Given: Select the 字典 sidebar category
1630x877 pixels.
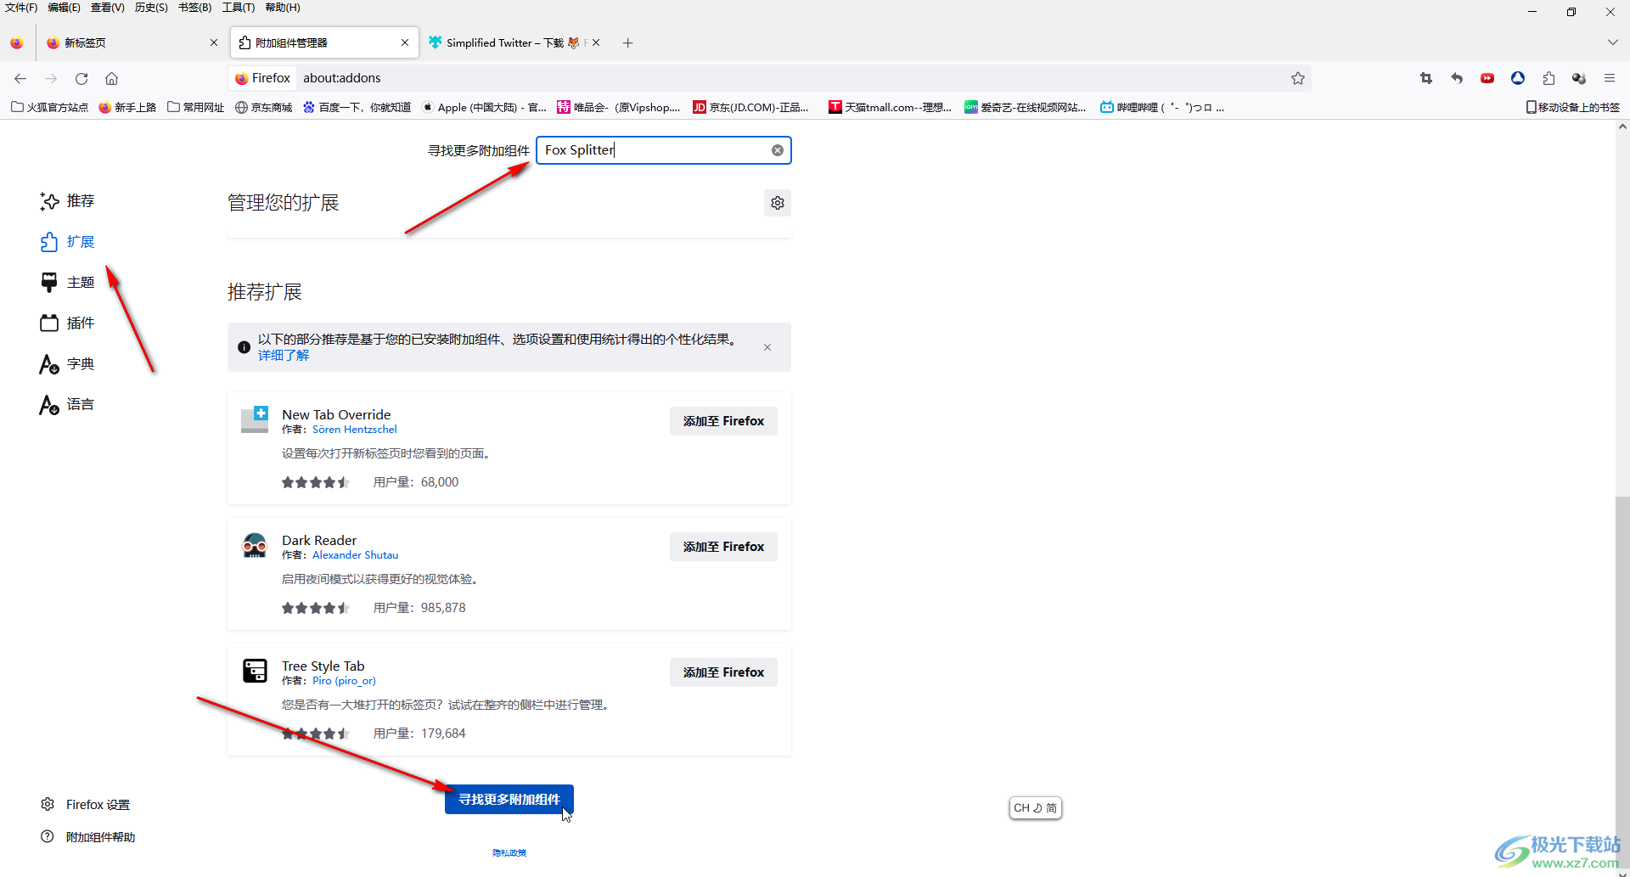Looking at the screenshot, I should (x=67, y=364).
